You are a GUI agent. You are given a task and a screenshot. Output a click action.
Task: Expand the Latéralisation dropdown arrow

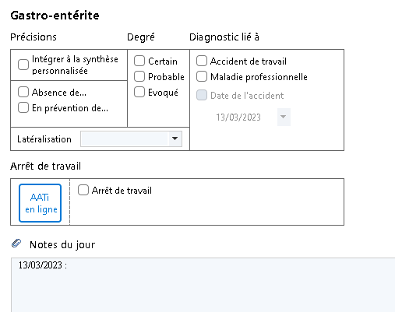click(x=175, y=138)
